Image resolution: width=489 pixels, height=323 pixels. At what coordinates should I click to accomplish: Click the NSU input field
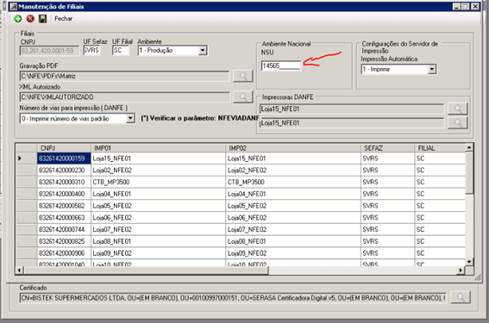(x=281, y=65)
